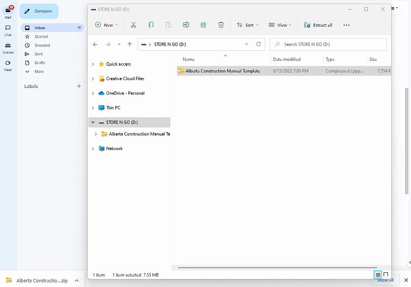Screen dimensions: 411x287
Task: Select Creative Cloud Files in navigation pane
Action: point(125,79)
